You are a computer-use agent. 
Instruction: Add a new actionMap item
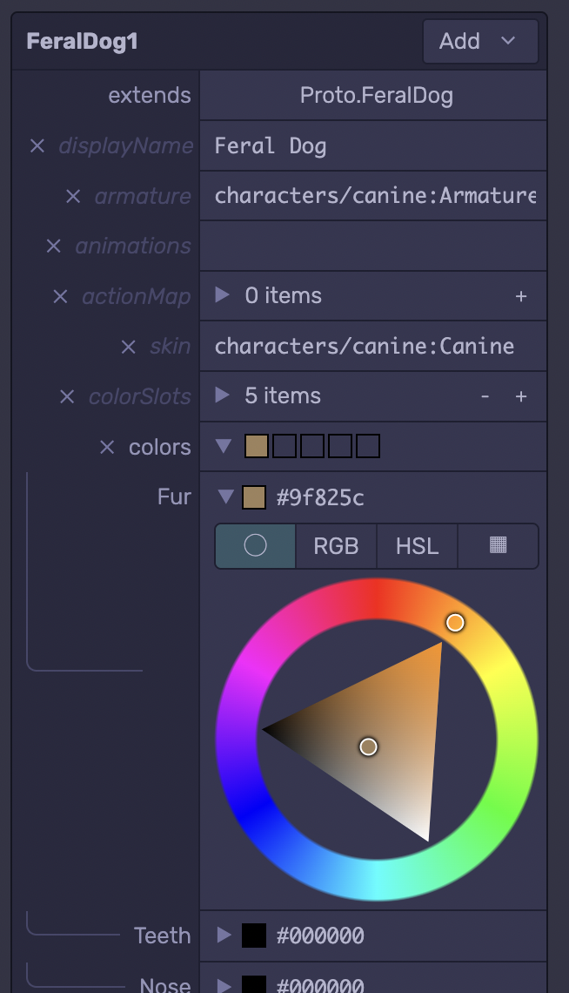tap(521, 295)
